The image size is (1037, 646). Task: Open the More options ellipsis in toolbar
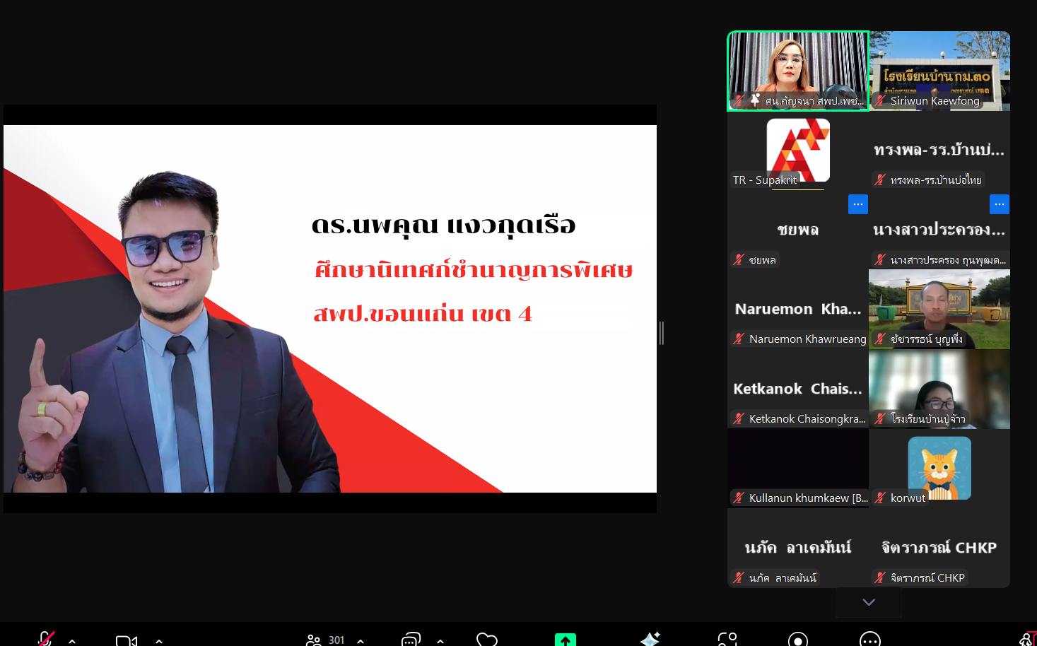point(869,640)
